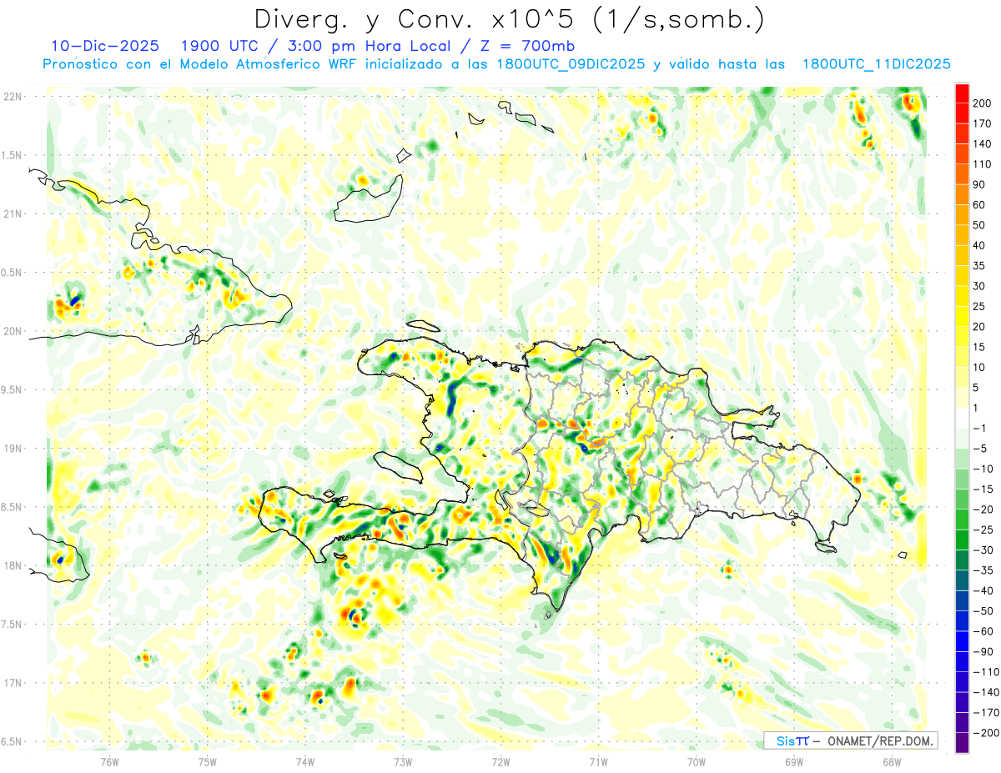Select the positive '110' color scale value
Screen dimensions: 1001x773
point(983,164)
